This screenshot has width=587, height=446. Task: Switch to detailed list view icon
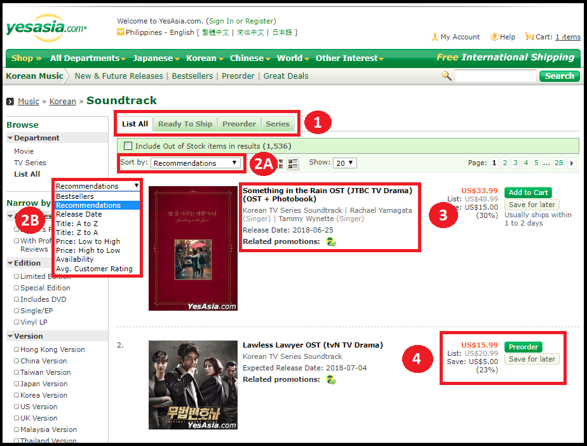(x=293, y=163)
